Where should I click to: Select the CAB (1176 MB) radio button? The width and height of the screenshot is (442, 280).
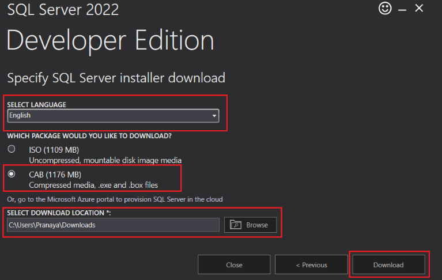(12, 174)
